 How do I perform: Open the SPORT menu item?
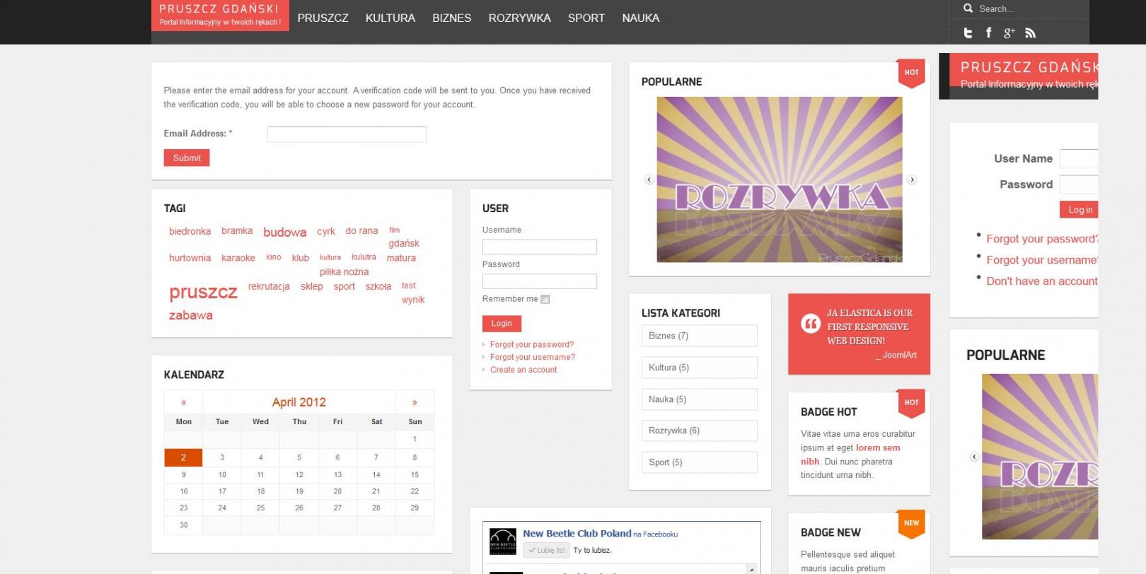coord(586,18)
